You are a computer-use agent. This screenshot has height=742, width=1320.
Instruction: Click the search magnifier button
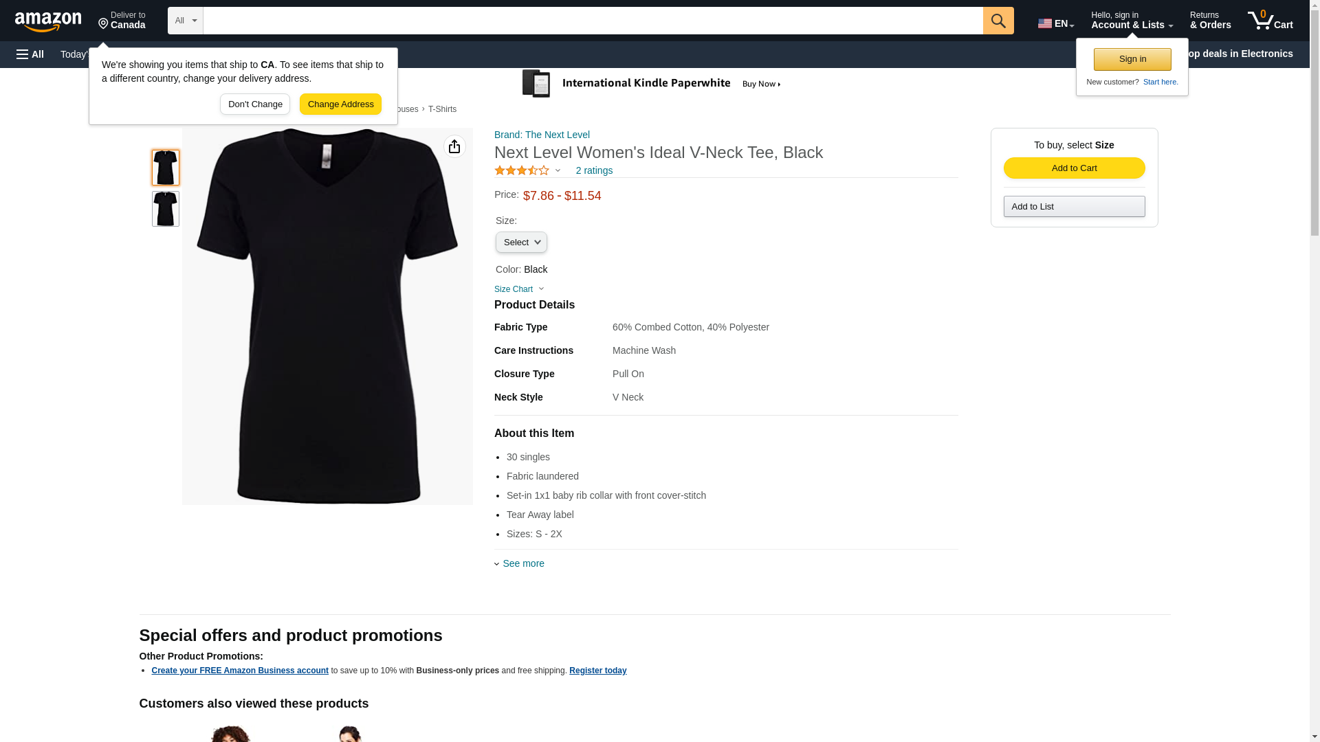point(998,21)
